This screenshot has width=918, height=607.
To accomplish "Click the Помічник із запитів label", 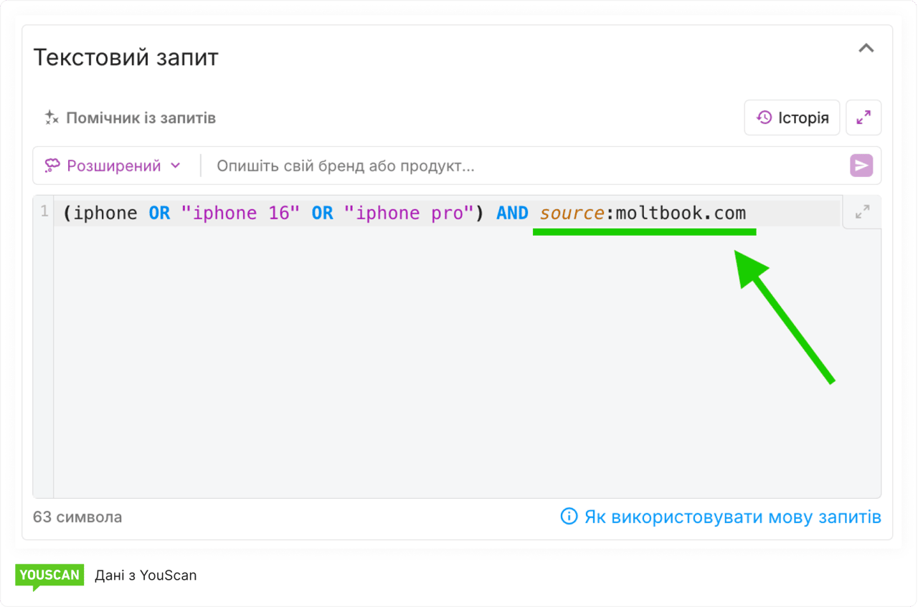I will point(141,118).
